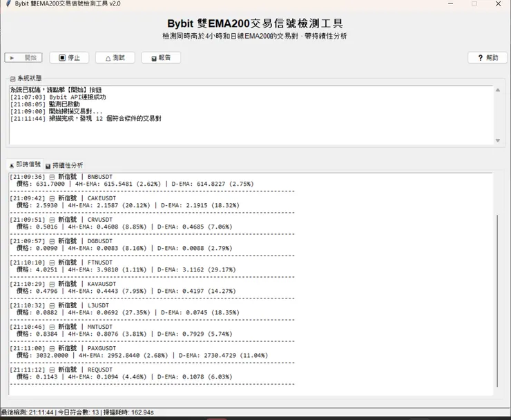Click the status log scroll up arrow
This screenshot has height=420, width=511.
(498, 90)
